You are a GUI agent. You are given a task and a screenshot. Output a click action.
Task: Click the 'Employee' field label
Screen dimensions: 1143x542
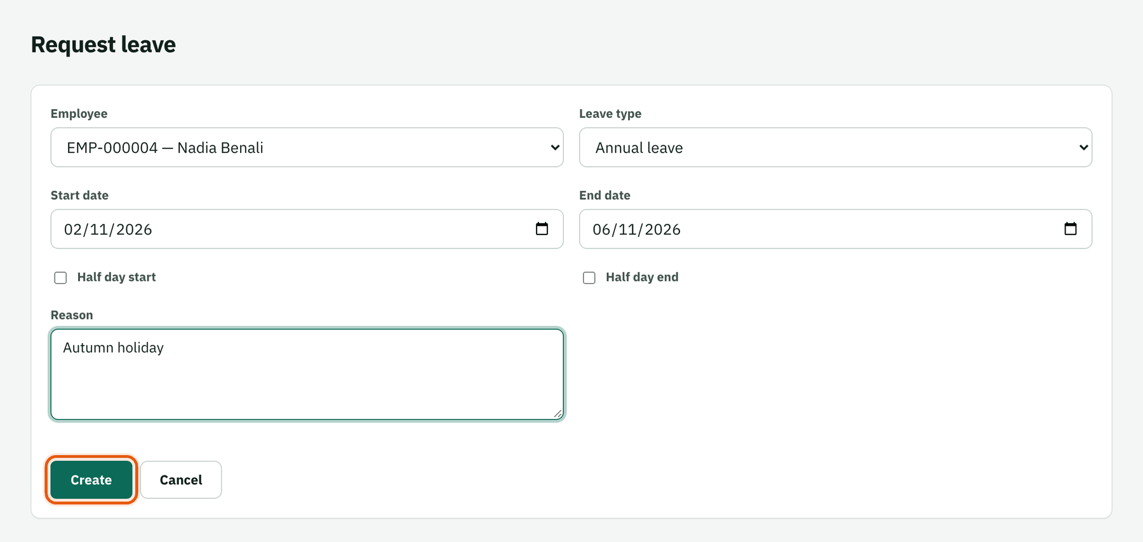coord(79,113)
